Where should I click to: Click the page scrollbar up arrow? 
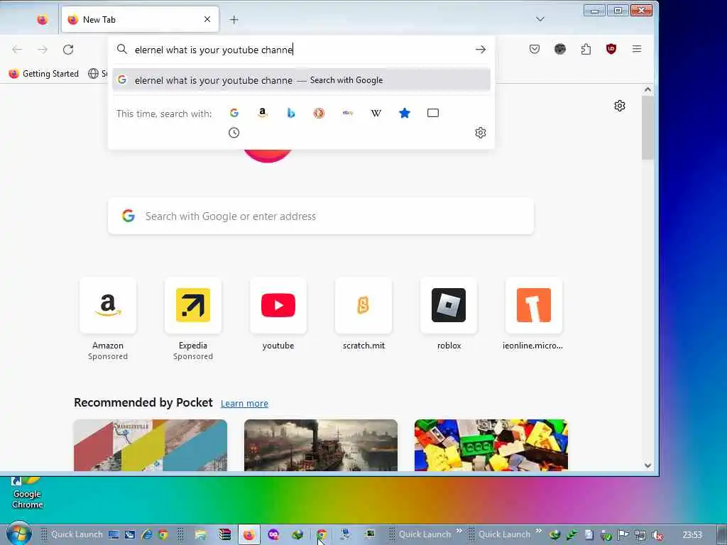coord(647,90)
